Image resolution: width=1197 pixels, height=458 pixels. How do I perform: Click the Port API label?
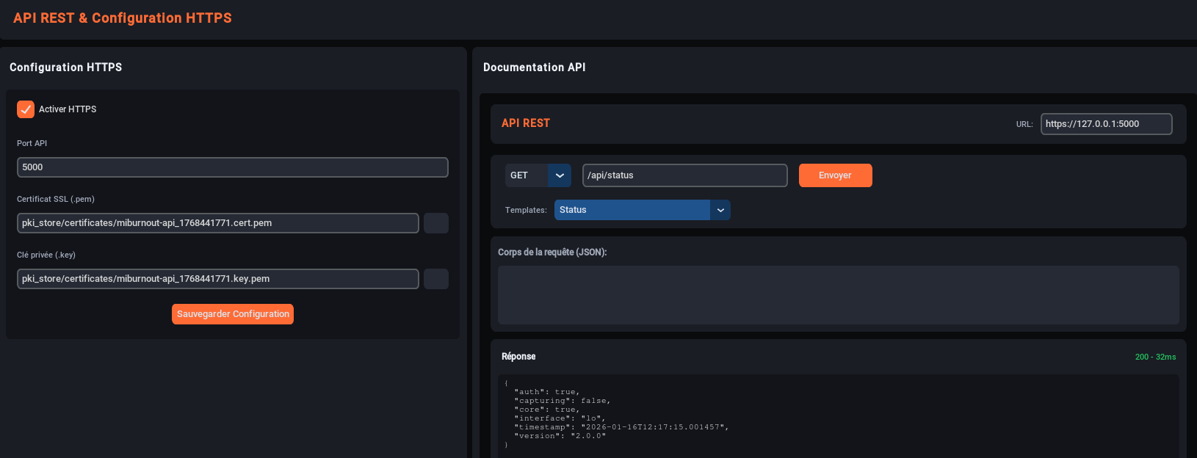pos(32,144)
